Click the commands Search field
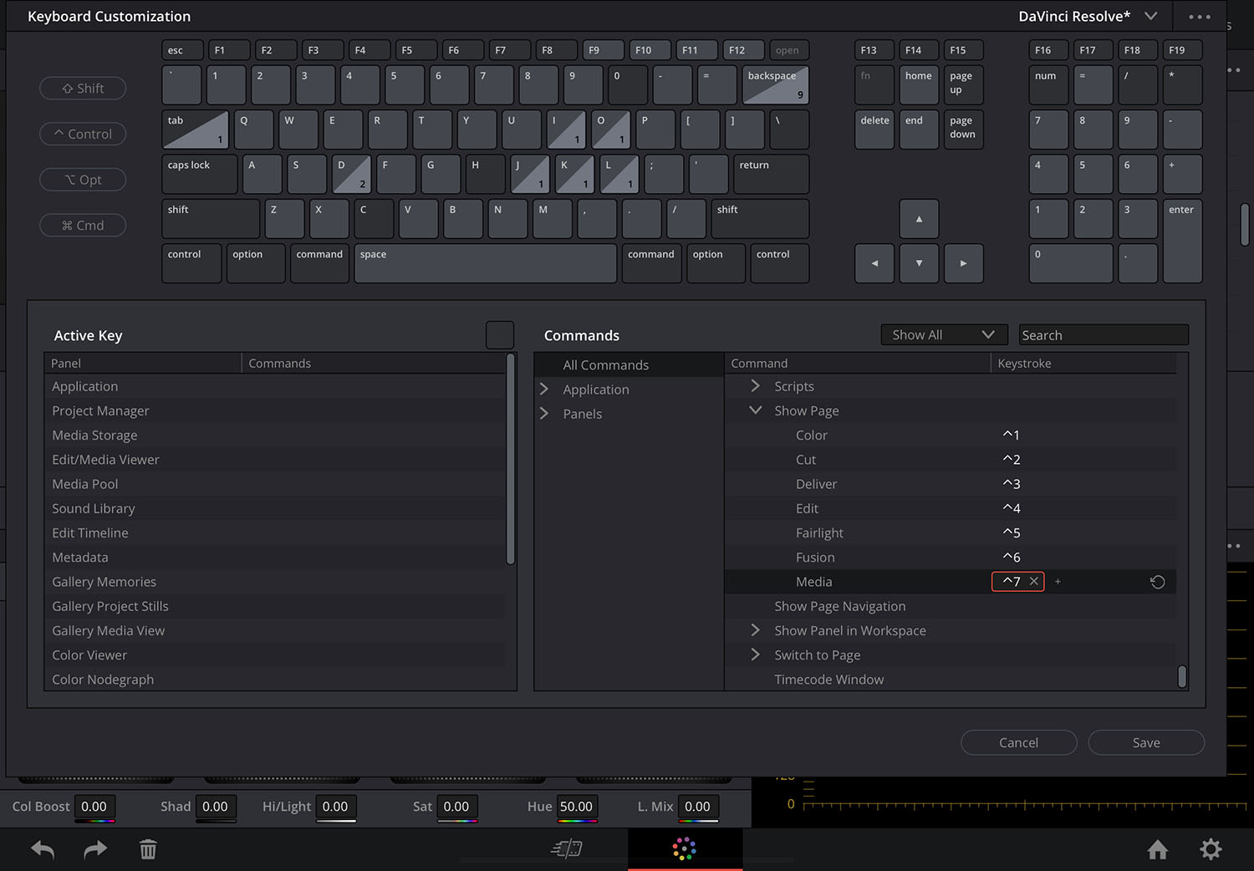Screen dimensions: 1254x871 [1103, 335]
